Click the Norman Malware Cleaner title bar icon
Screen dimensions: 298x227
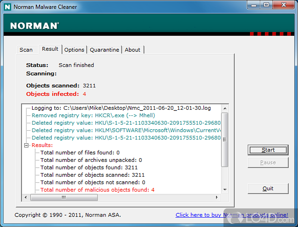pyautogui.click(x=7, y=7)
